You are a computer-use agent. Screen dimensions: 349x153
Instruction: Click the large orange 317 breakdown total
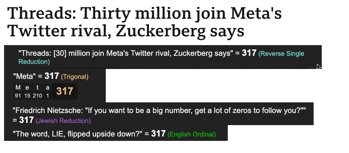pyautogui.click(x=65, y=91)
